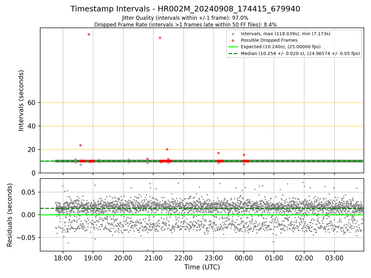This screenshot has width=371, height=278.
Task: Select the 'Dropped Frame Rate ... 8.4%' subtitle line
Action: pyautogui.click(x=185, y=24)
